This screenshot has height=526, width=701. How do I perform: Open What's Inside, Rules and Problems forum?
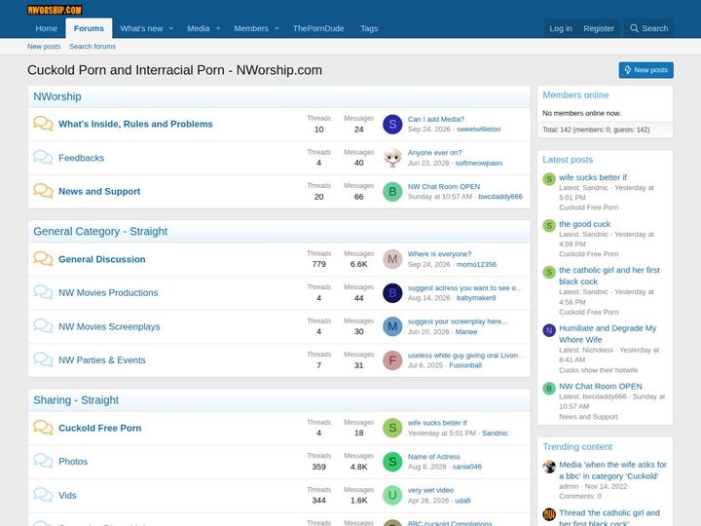(x=135, y=124)
